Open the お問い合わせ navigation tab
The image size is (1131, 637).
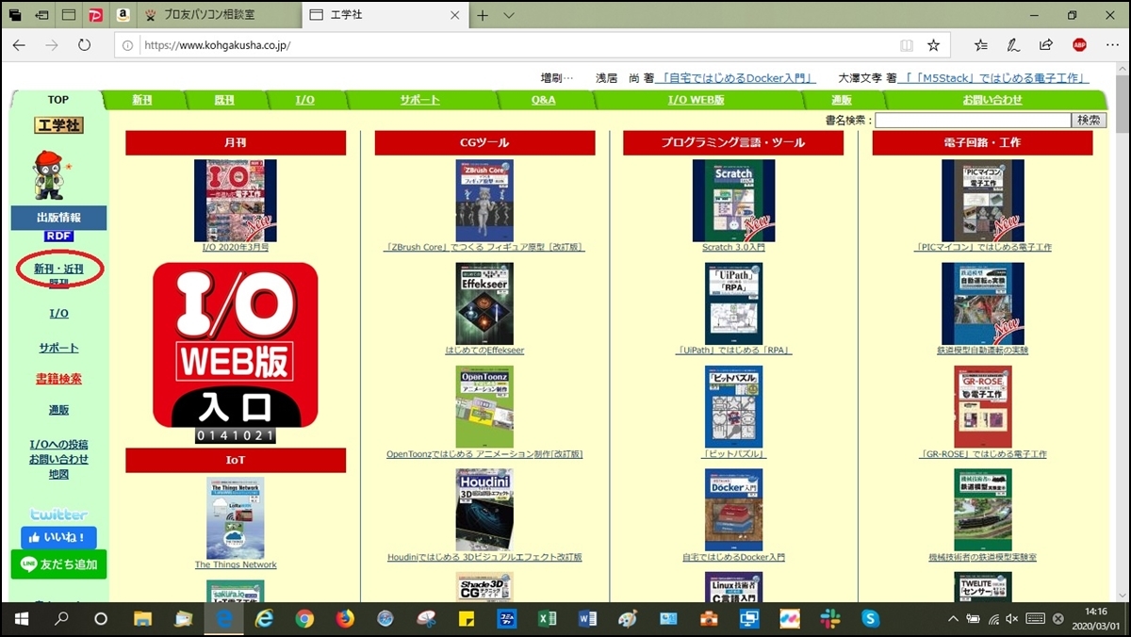click(992, 100)
